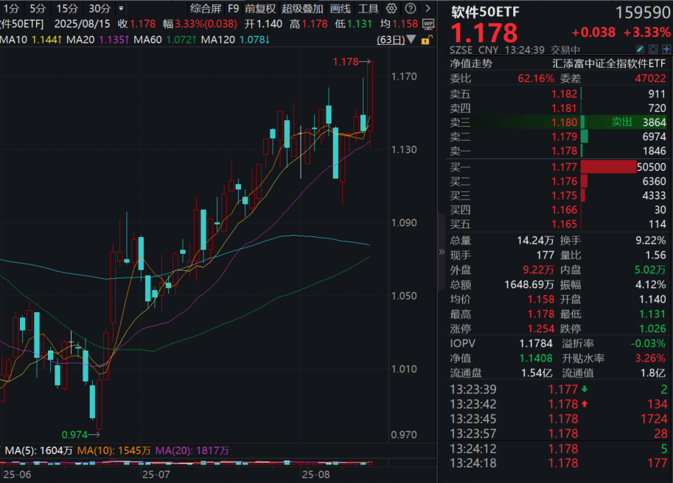Select the 13:24:18 trade record row

click(x=553, y=463)
